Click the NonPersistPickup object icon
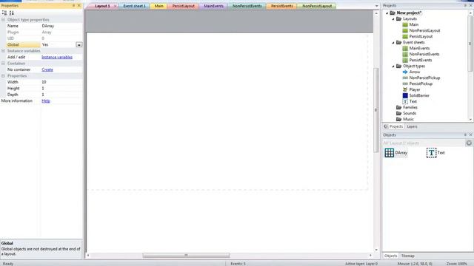Image resolution: width=474 pixels, height=266 pixels. coord(405,78)
